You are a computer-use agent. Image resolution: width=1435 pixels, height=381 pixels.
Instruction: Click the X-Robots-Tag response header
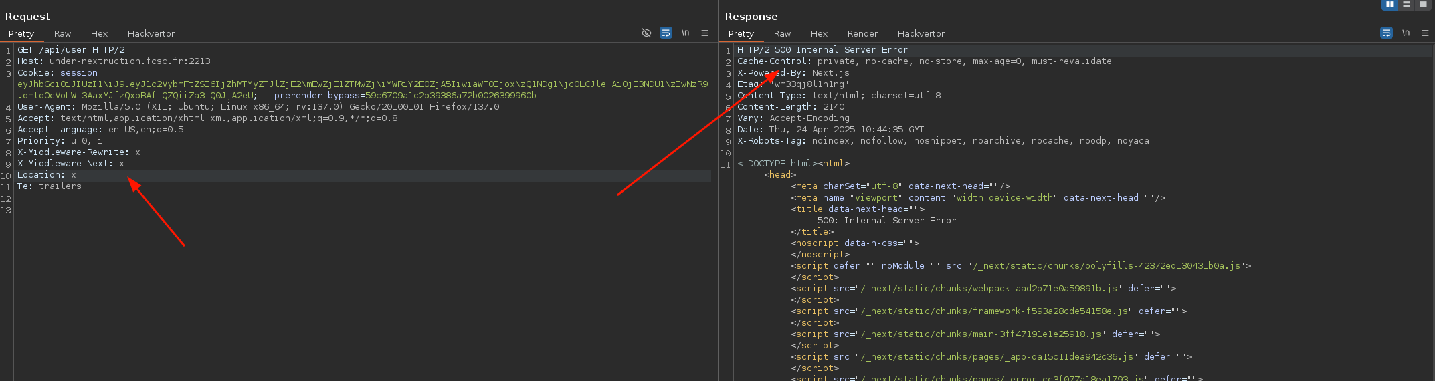coord(943,141)
